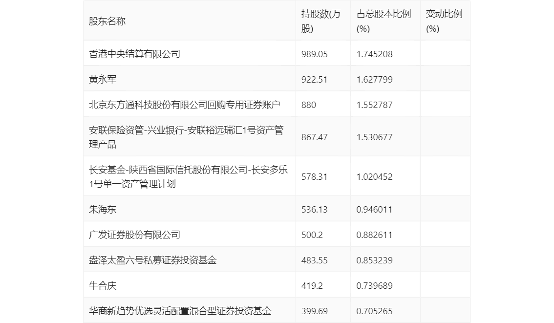Click the holding value 880

tap(309, 105)
